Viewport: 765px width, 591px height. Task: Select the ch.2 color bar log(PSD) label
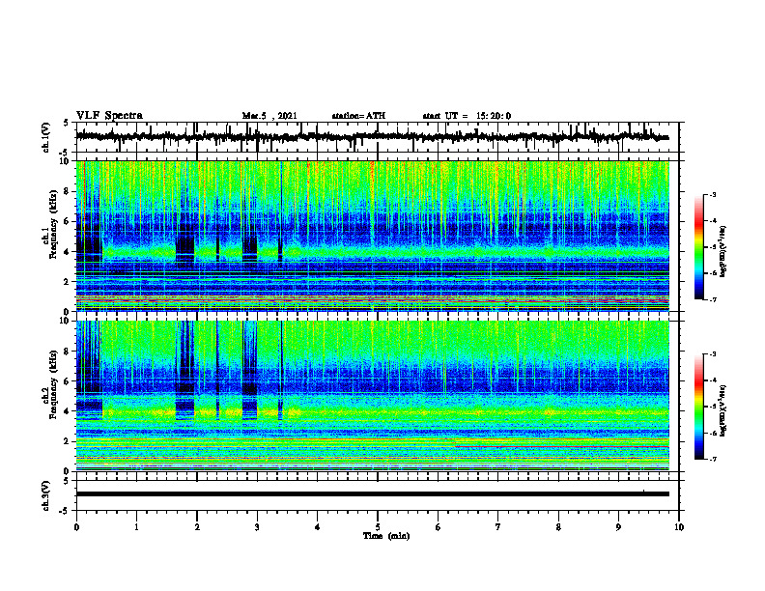723,410
